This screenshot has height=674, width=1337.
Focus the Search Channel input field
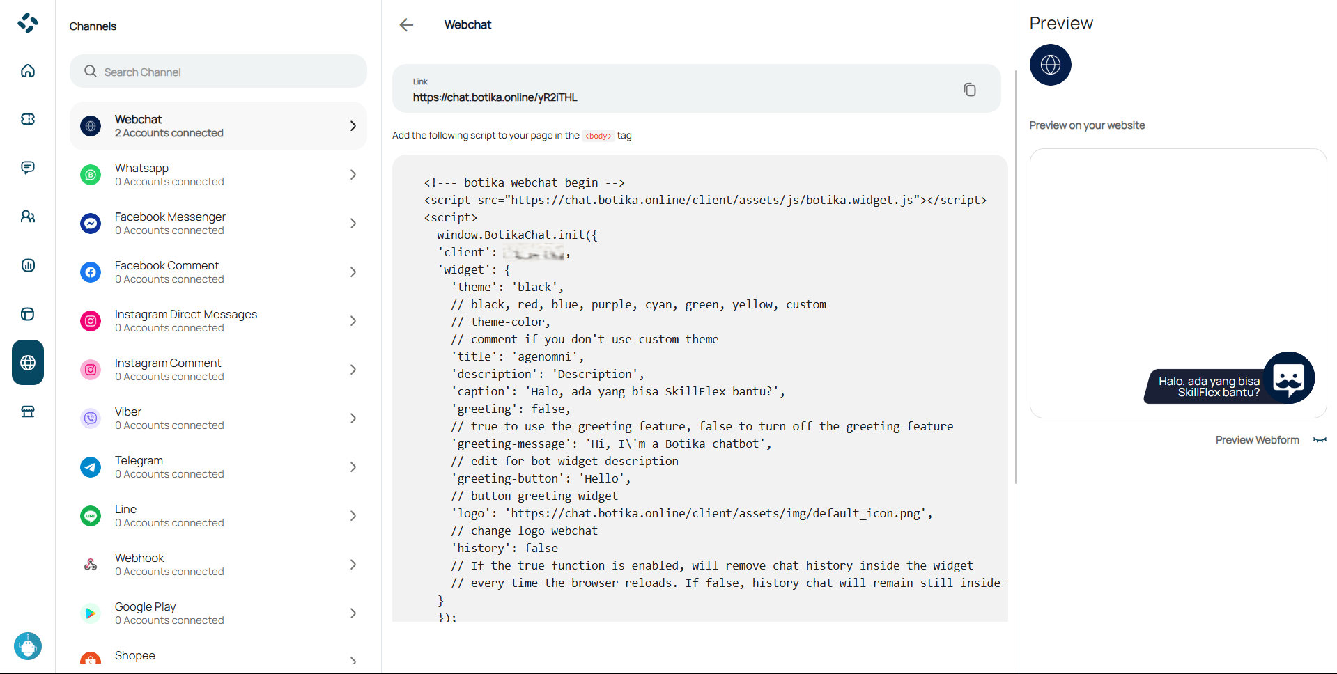tap(218, 71)
